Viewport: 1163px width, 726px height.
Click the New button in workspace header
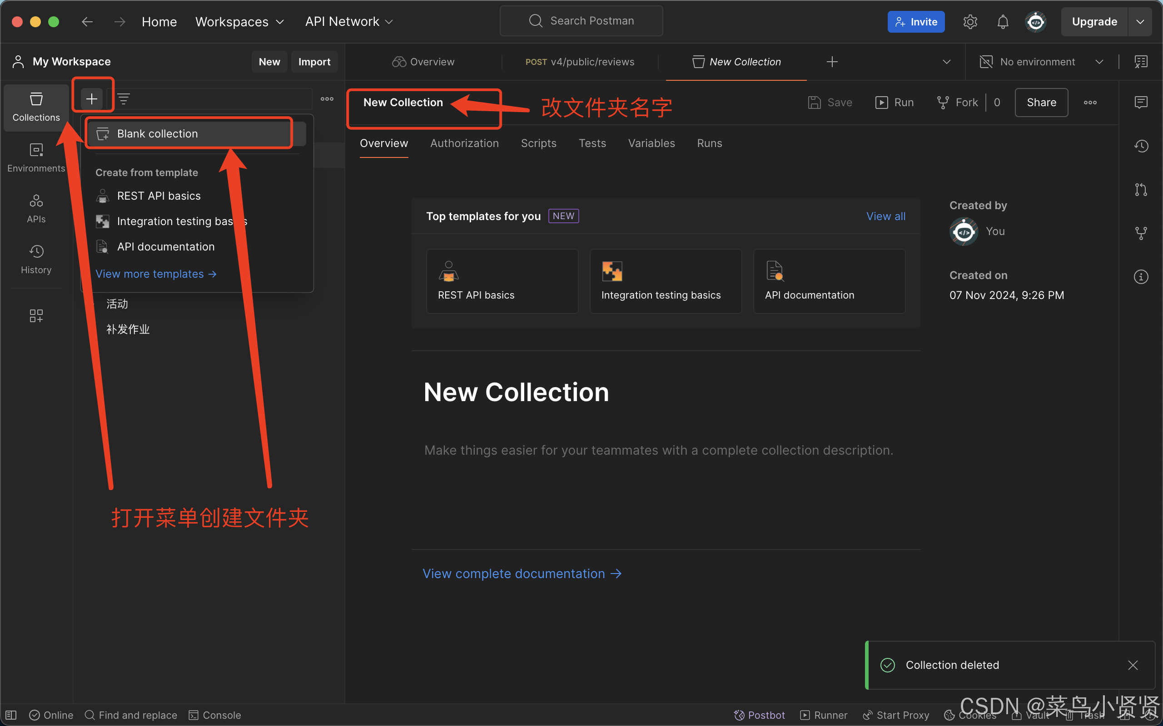tap(269, 62)
